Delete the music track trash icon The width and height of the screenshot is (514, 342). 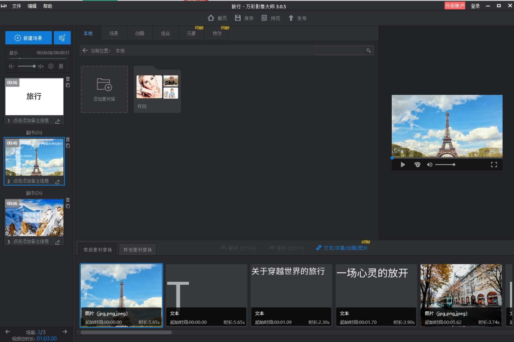point(61,66)
